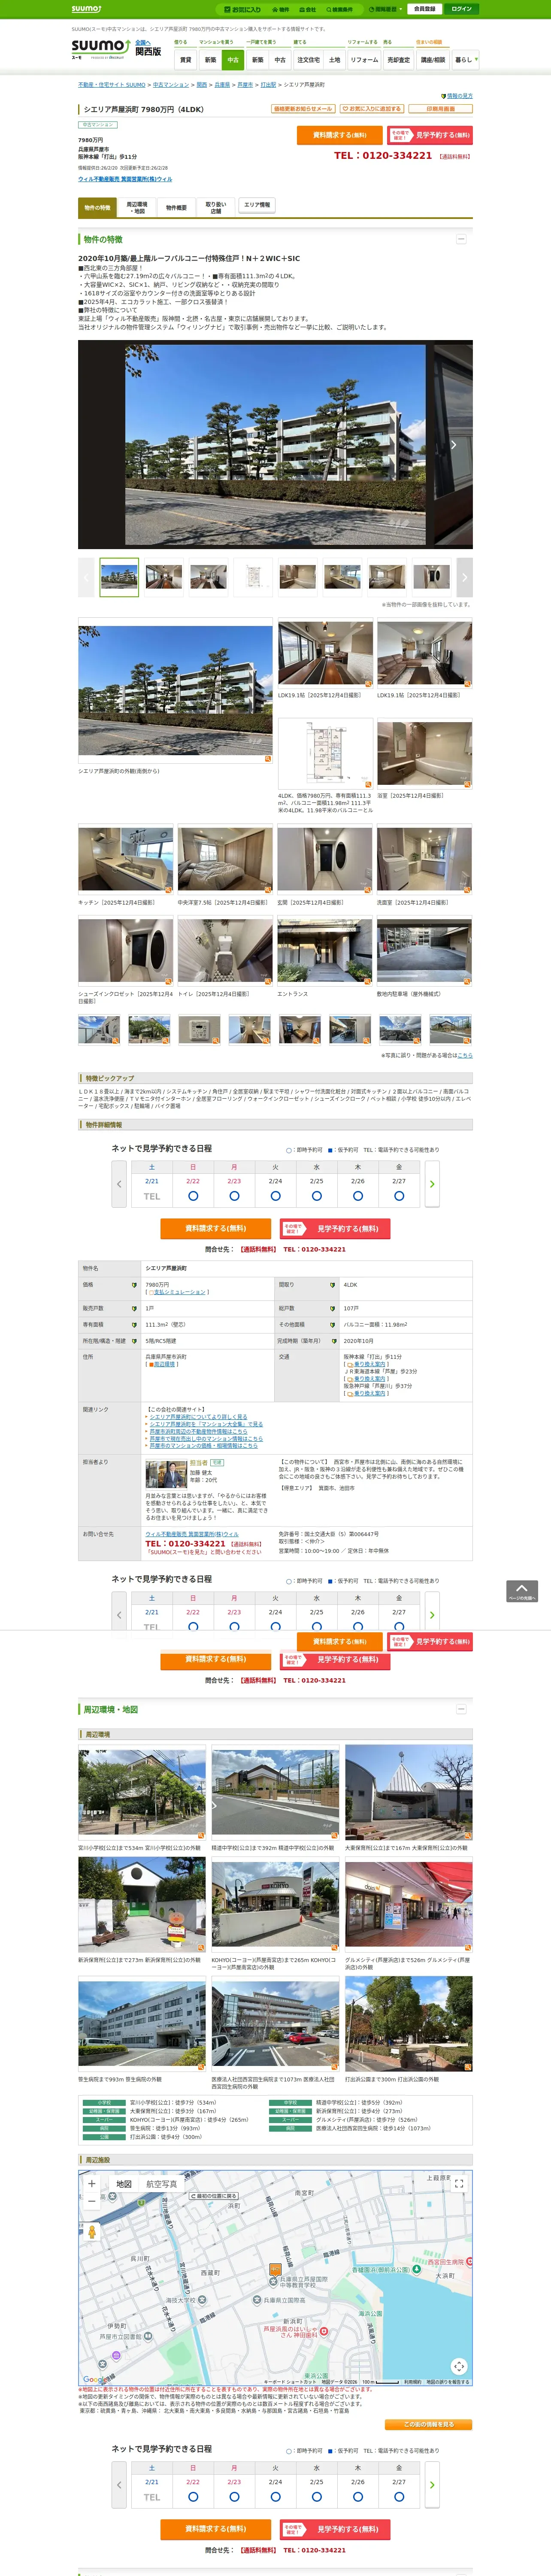Viewport: 551px width, 2576px height.
Task: Open お気に入り in the green top bar
Action: [x=243, y=9]
